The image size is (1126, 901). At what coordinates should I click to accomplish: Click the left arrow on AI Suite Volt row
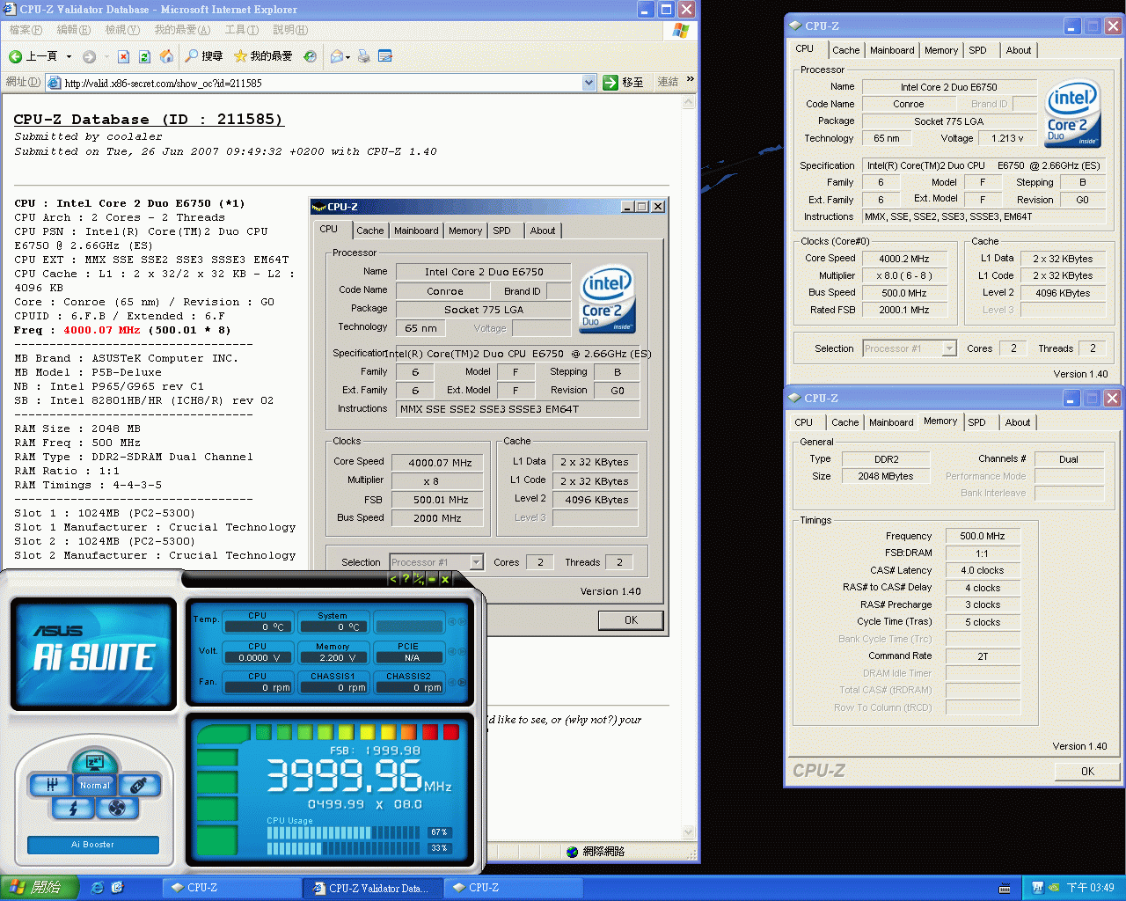point(452,652)
